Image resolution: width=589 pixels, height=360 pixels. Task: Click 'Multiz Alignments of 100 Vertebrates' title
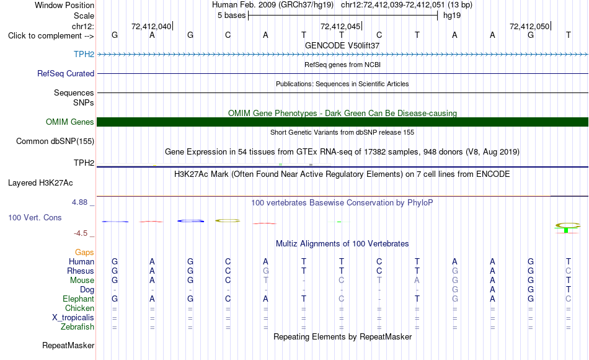[x=342, y=244]
